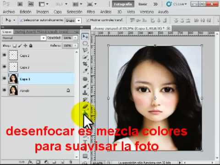Align vertical centers in options bar
Screen dimensions: 220x165
pos(138,20)
